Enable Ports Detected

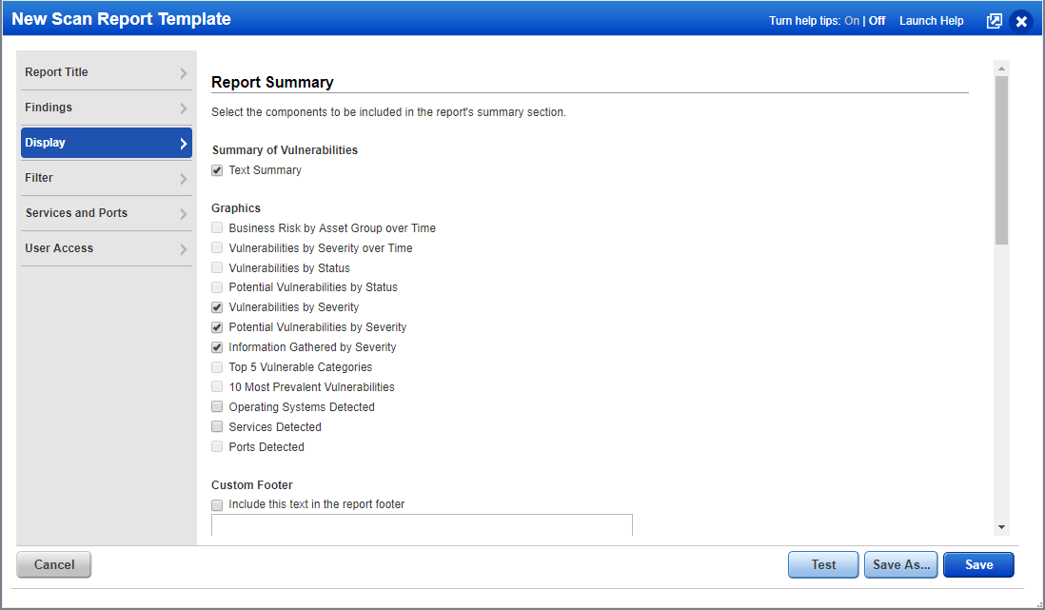click(x=217, y=446)
